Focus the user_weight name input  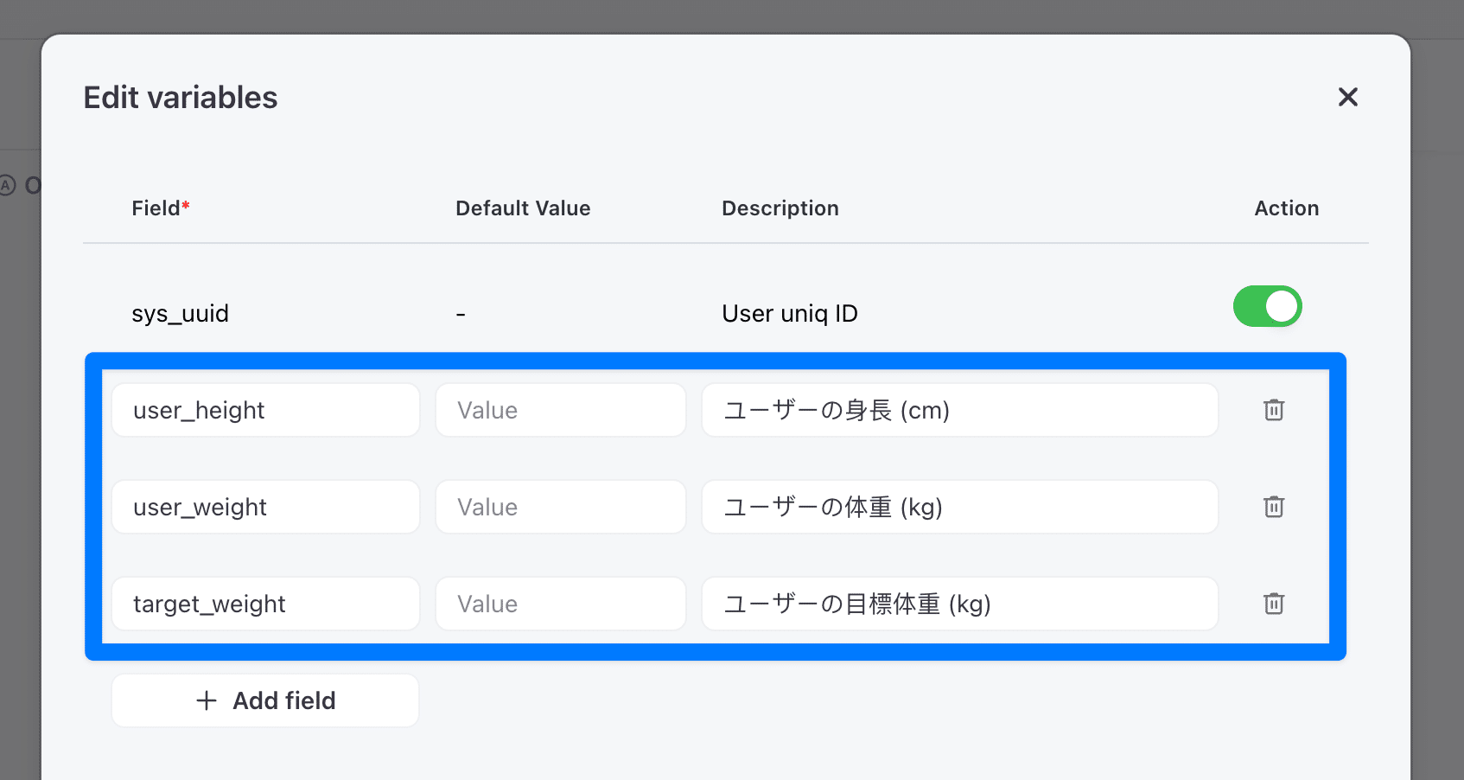pyautogui.click(x=265, y=507)
